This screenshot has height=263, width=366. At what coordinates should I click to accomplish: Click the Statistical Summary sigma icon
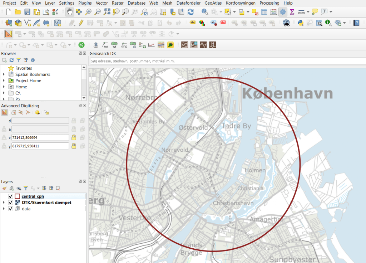292,12
